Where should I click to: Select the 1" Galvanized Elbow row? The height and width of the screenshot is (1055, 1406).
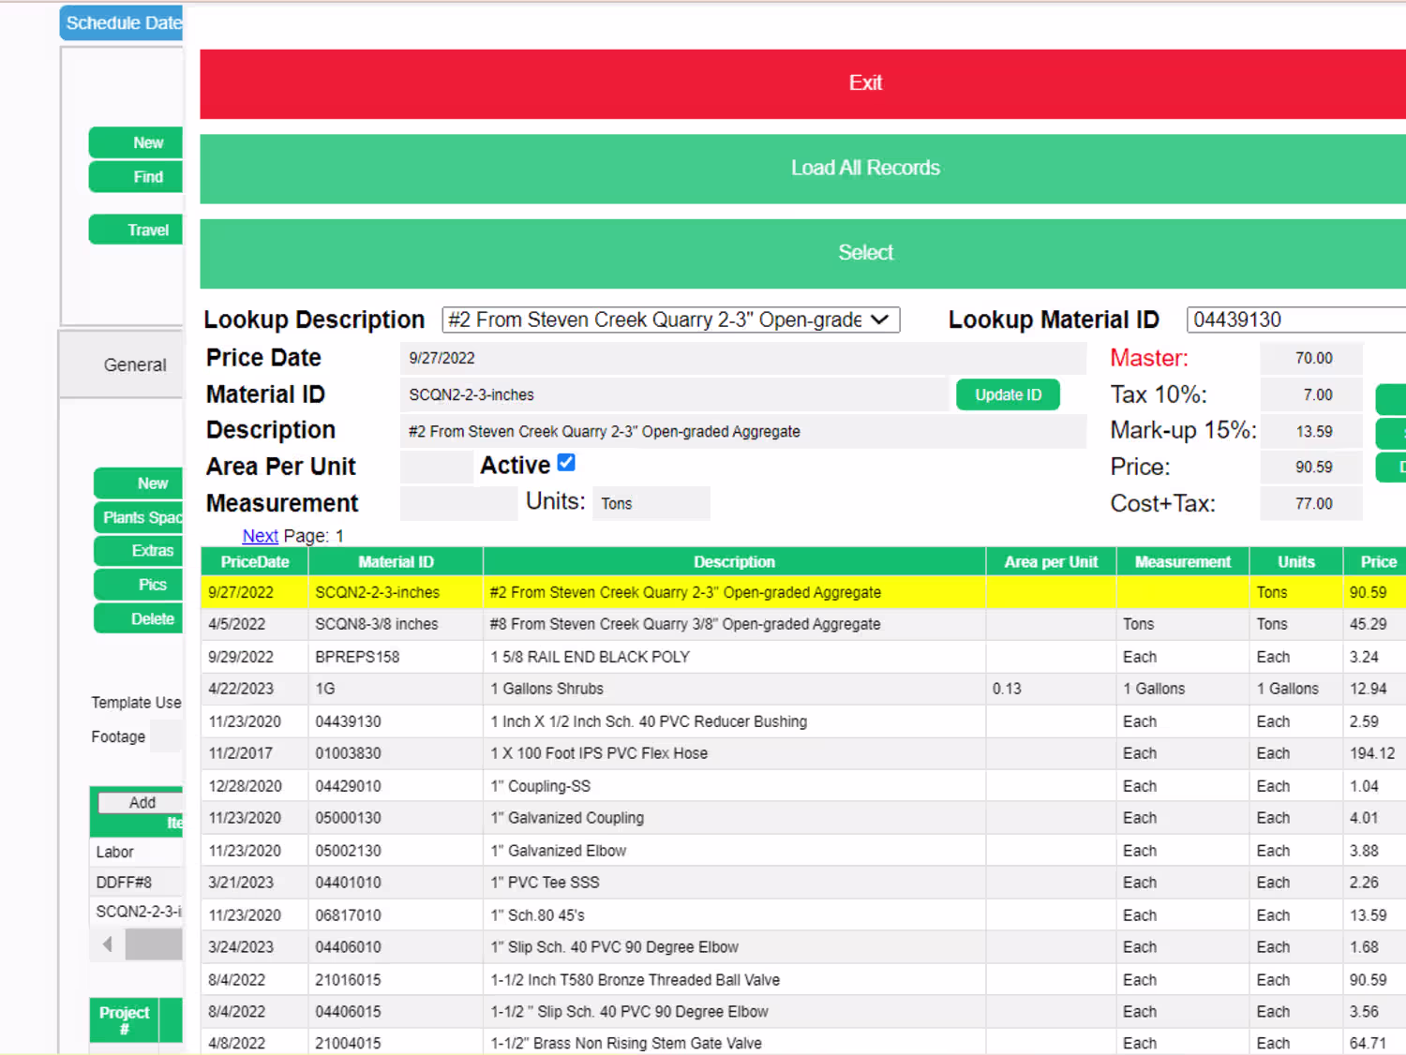tap(803, 852)
